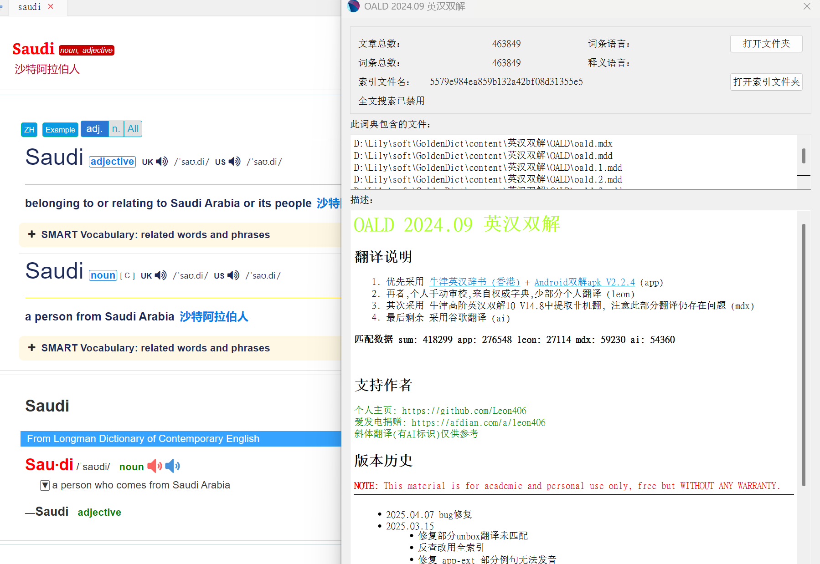820x564 pixels.
Task: Play US pronunciation for Saudi adjective
Action: pyautogui.click(x=235, y=162)
